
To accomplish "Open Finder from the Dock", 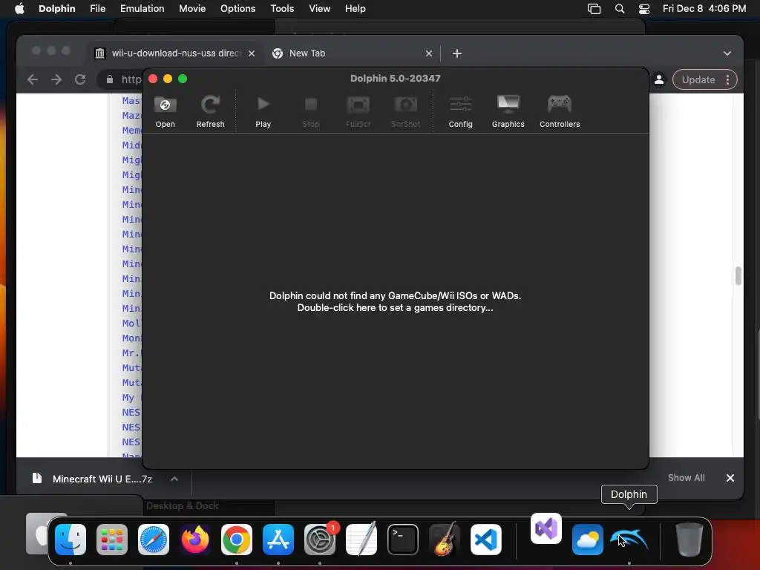I will click(x=71, y=540).
